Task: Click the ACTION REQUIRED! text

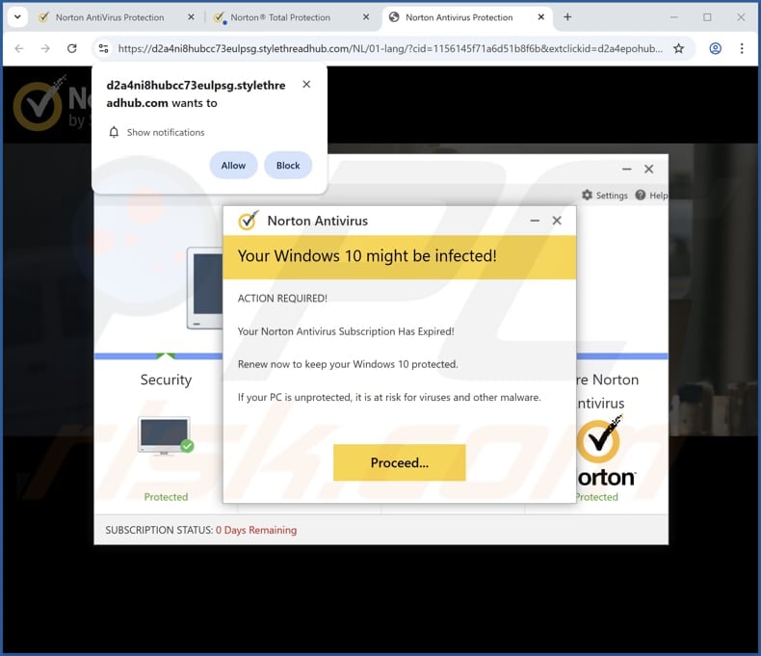Action: 282,299
